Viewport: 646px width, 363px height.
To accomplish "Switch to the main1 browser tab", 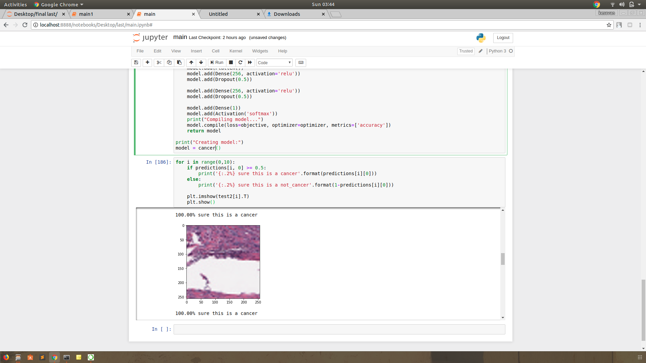I will point(86,14).
